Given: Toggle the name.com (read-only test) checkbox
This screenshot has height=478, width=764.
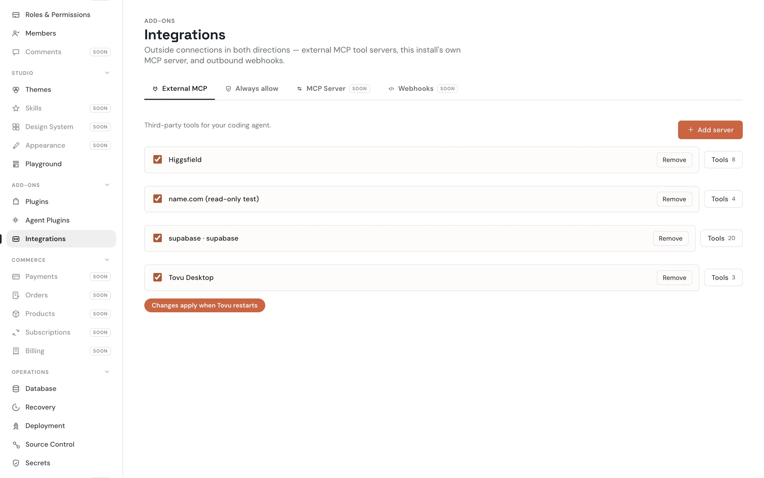Looking at the screenshot, I should point(158,199).
